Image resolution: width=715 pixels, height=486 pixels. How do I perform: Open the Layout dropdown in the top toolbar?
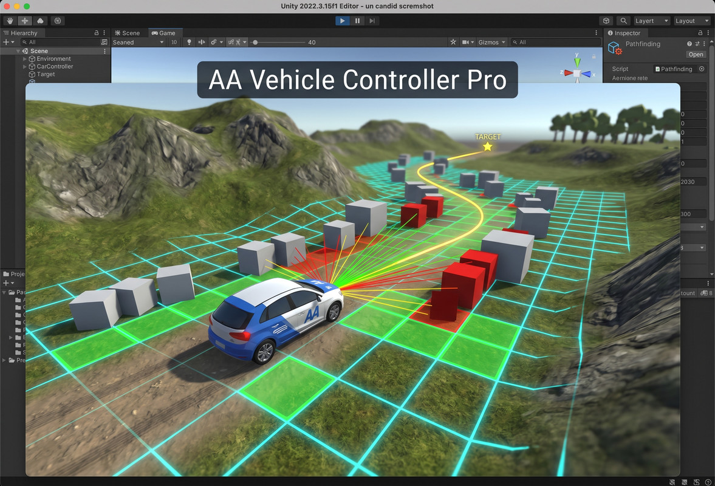[692, 21]
